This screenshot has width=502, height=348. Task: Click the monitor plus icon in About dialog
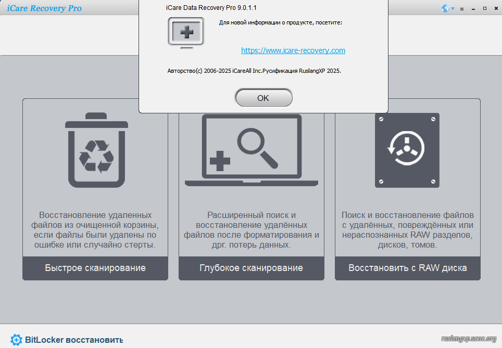tap(186, 33)
